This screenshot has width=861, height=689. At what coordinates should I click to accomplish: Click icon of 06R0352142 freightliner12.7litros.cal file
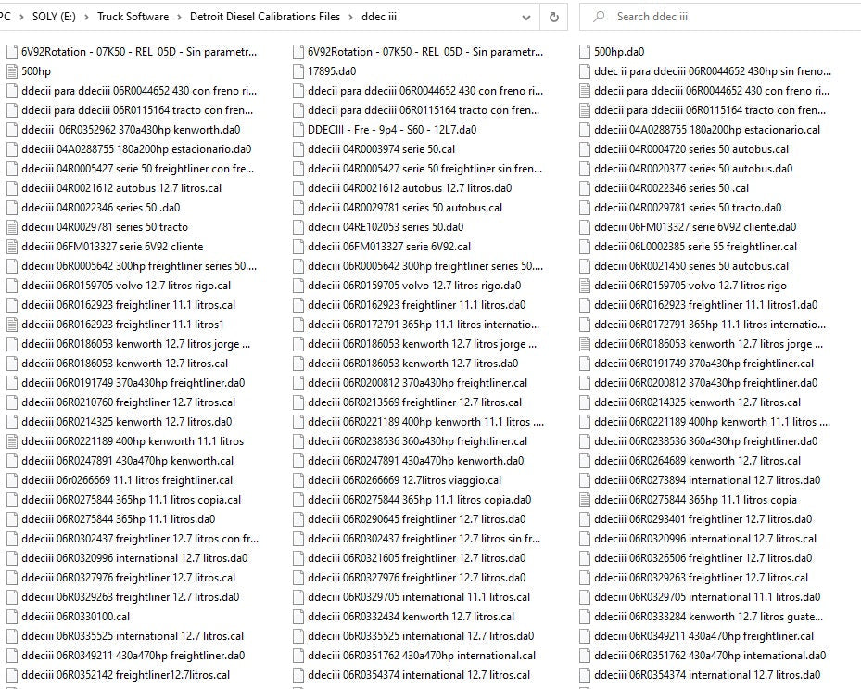click(11, 675)
